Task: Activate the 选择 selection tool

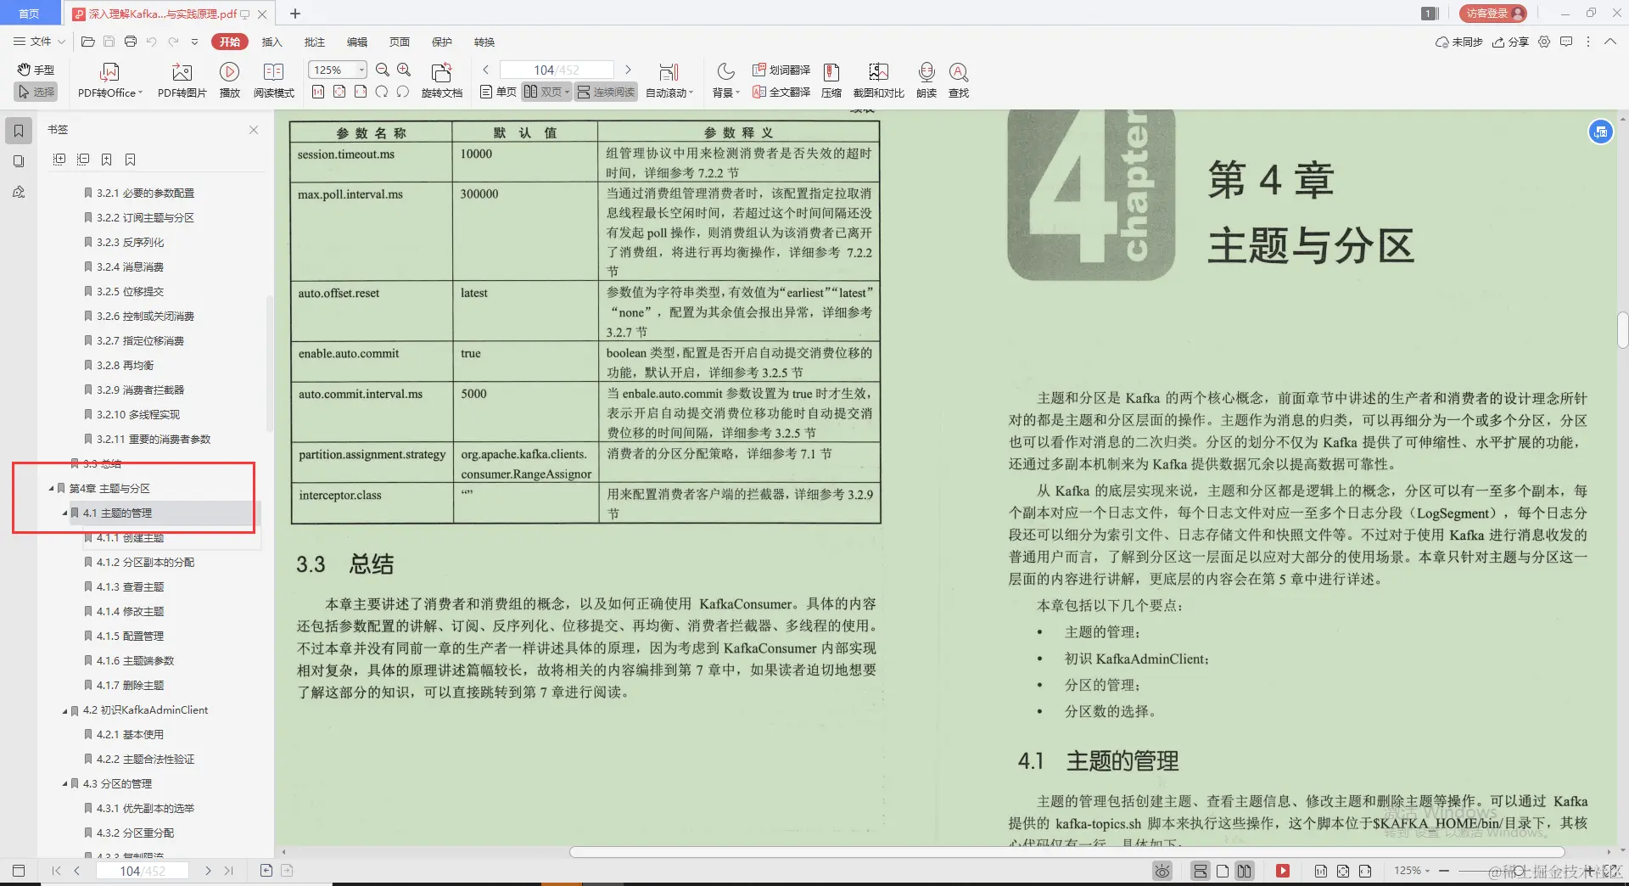Action: coord(35,92)
